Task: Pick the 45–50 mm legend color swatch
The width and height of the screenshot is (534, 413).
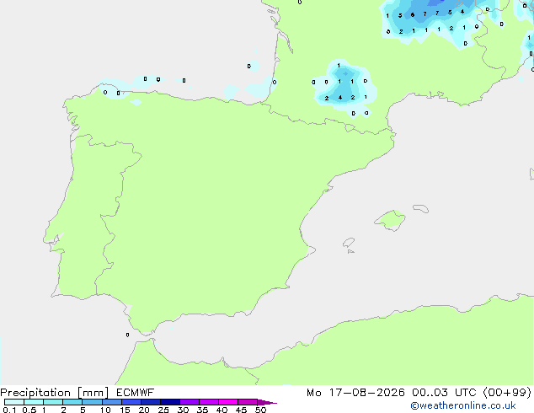Action: [x=248, y=402]
